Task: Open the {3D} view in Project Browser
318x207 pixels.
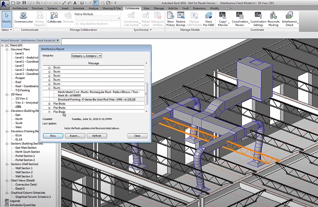Action: coord(18,107)
